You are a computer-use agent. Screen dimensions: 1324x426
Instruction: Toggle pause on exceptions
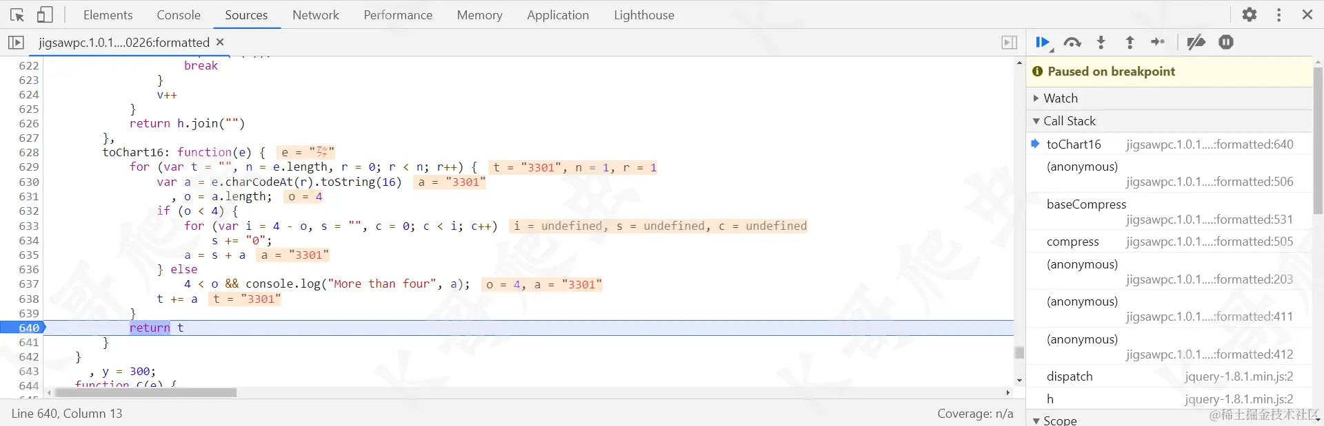click(x=1225, y=43)
